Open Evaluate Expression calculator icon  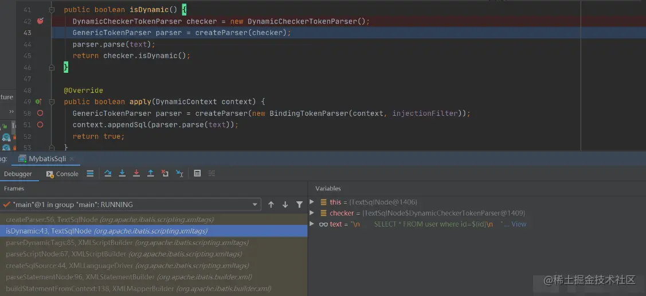tap(197, 174)
